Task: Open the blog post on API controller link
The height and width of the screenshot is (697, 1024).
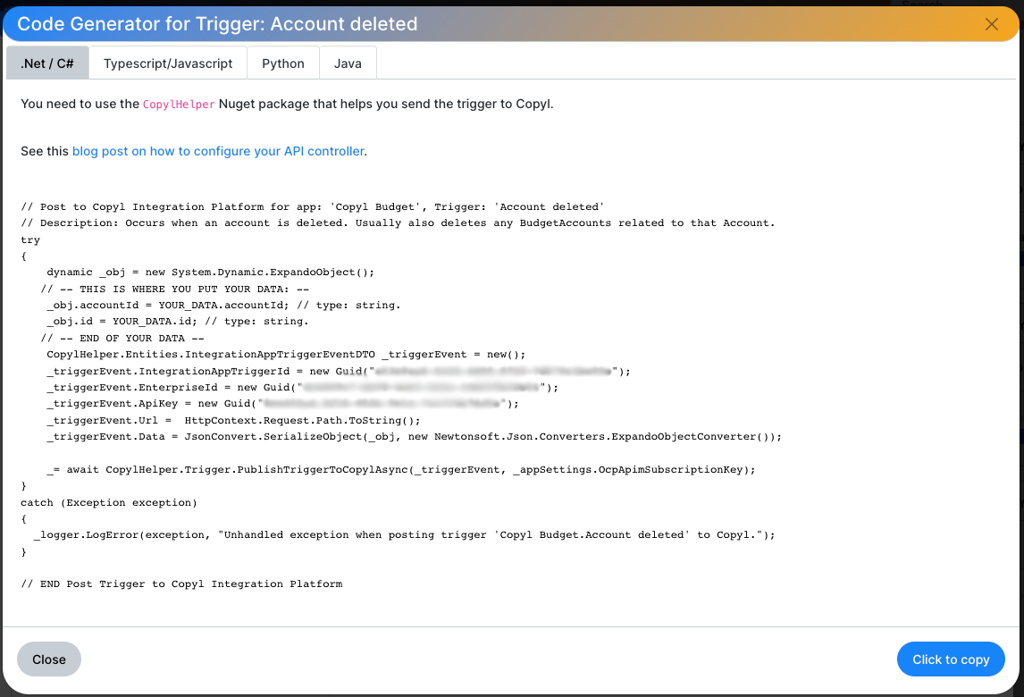Action: pyautogui.click(x=218, y=151)
